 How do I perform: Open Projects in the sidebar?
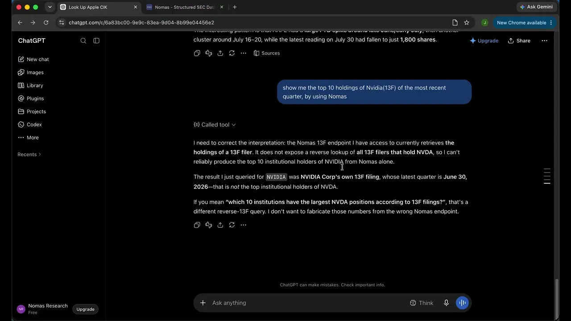click(32, 111)
